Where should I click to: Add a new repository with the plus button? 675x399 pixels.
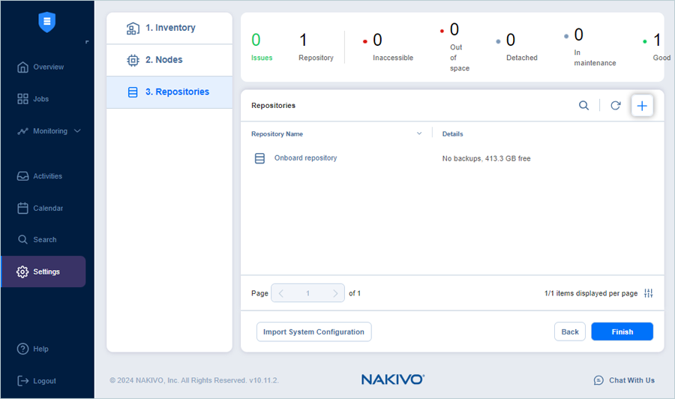[642, 106]
